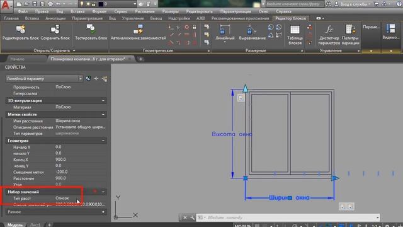The image size is (403, 227).
Task: Click the Undo arrow in quick access toolbar
Action: click(x=59, y=4)
